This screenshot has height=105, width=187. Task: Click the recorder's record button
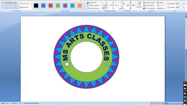tap(185, 89)
